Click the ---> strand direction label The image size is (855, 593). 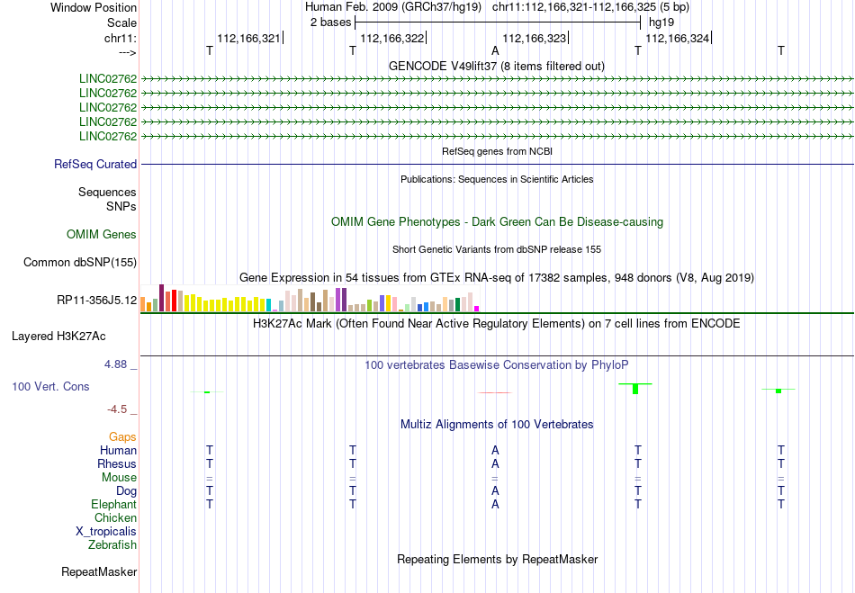pyautogui.click(x=128, y=52)
